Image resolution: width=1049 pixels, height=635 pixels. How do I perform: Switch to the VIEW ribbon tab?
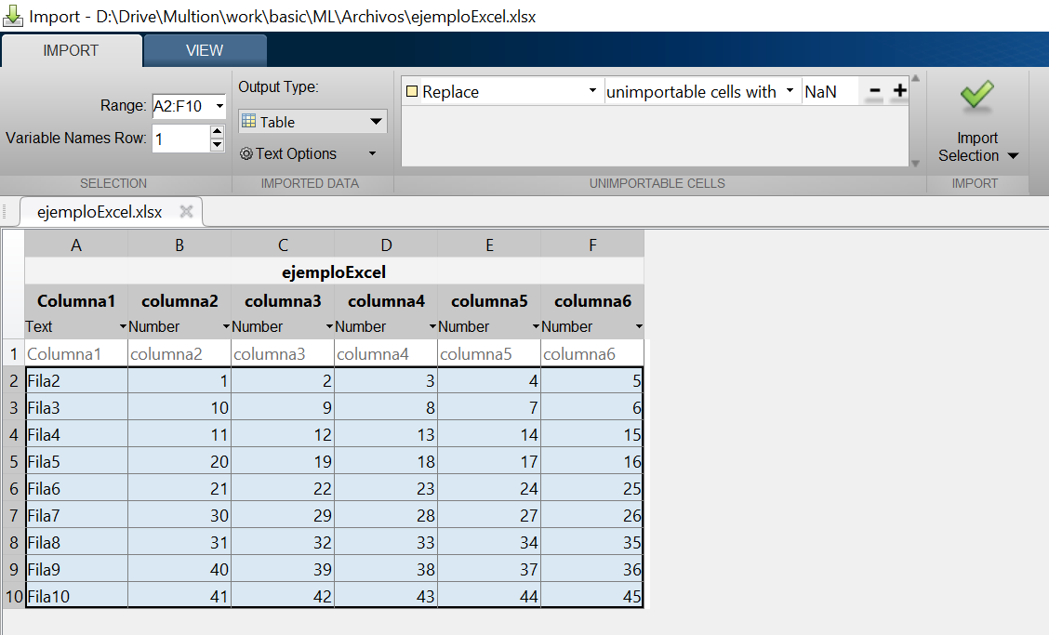204,50
